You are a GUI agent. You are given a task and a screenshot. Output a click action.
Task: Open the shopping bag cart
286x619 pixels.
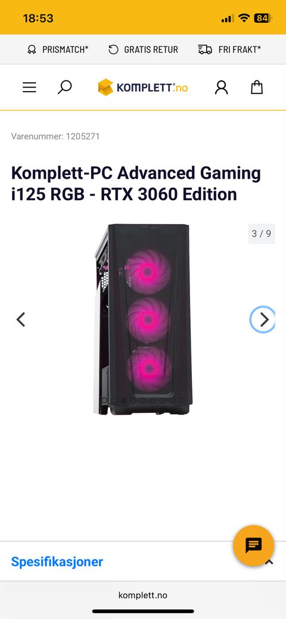pyautogui.click(x=257, y=87)
